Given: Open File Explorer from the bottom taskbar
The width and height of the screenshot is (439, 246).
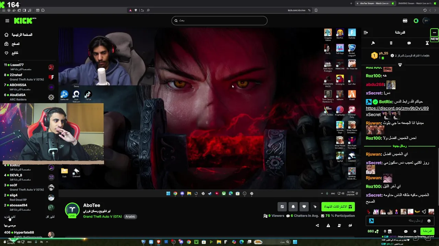Looking at the screenshot, I should (x=219, y=242).
